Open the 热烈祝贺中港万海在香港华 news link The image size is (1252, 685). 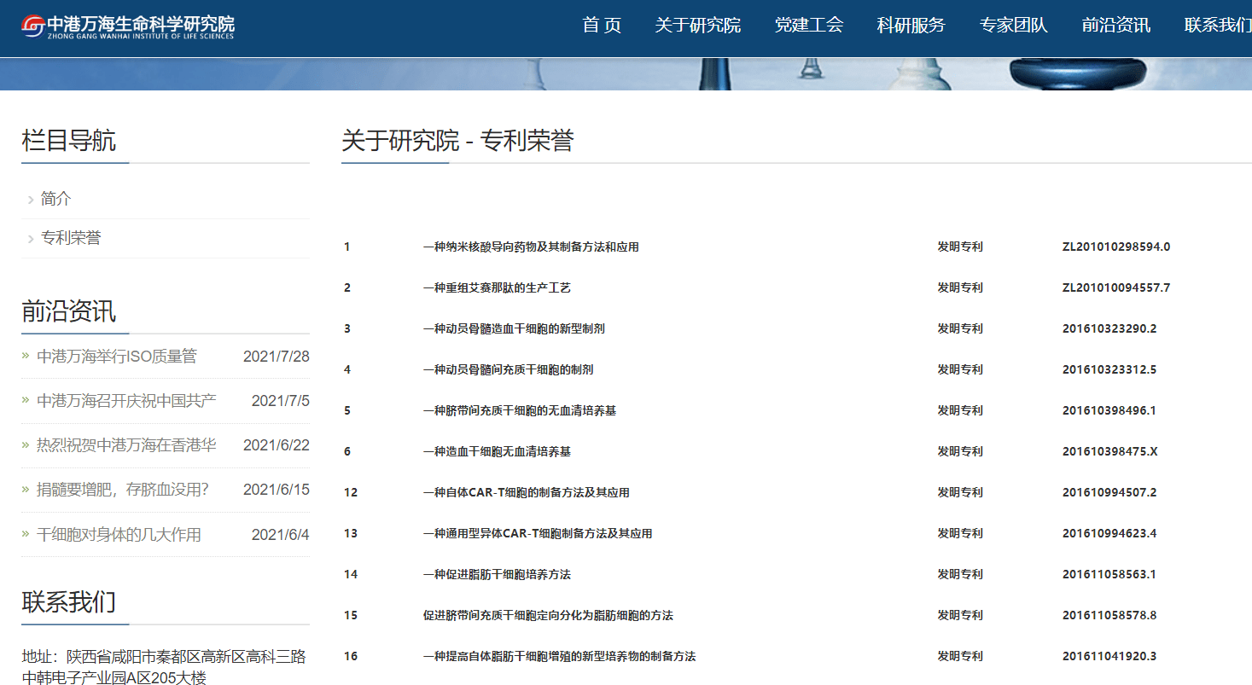point(126,445)
